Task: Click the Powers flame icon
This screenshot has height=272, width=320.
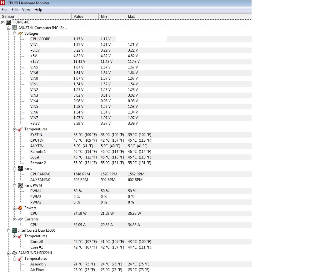Action: point(20,208)
